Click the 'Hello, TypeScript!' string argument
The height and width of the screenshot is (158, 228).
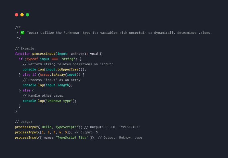coord(59,127)
